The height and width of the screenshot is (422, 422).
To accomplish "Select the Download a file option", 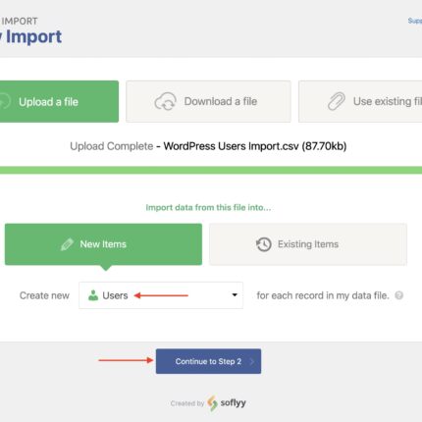I will click(208, 101).
